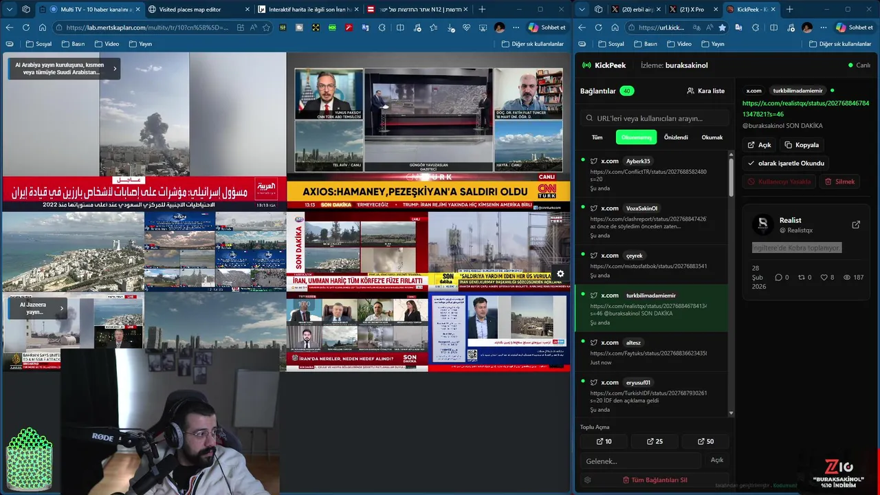The height and width of the screenshot is (495, 880).
Task: Select the Önizlendi filter
Action: (676, 137)
